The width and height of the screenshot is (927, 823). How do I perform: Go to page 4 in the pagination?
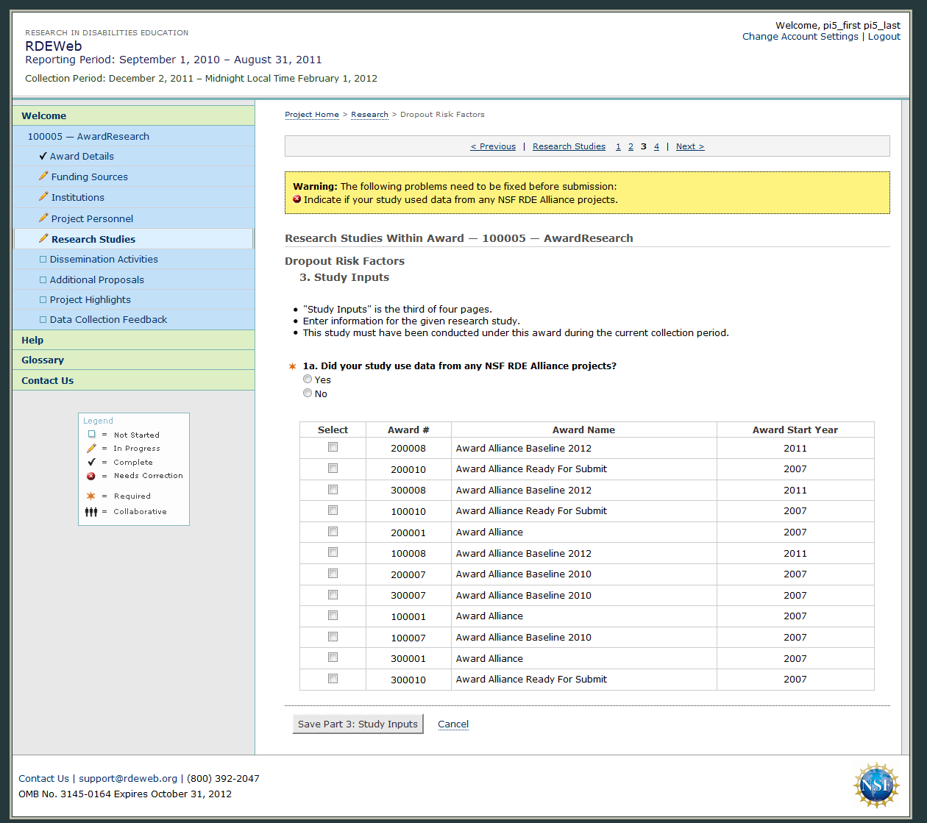[656, 146]
